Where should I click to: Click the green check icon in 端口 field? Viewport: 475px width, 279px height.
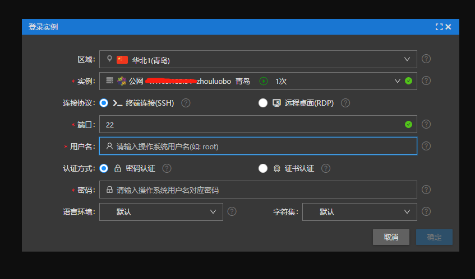408,124
